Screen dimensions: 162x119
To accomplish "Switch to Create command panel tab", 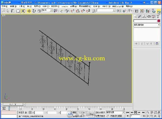I will point(135,16).
